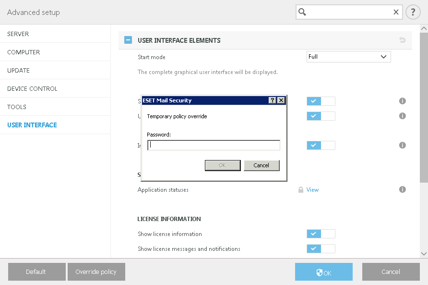Screen dimensions: 428x285
Task: Click the Override policy button
Action: [96, 272]
